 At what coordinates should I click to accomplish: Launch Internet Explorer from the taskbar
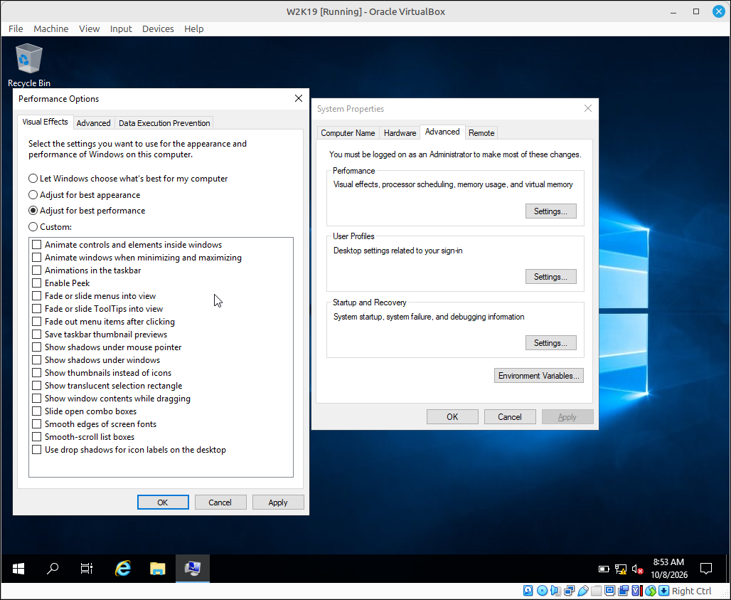(123, 568)
